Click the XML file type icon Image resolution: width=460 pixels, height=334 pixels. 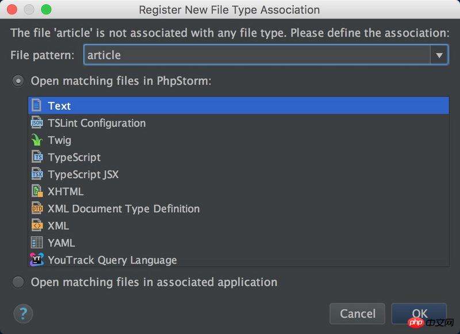(x=37, y=226)
